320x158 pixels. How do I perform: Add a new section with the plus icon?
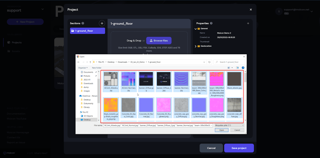102,23
